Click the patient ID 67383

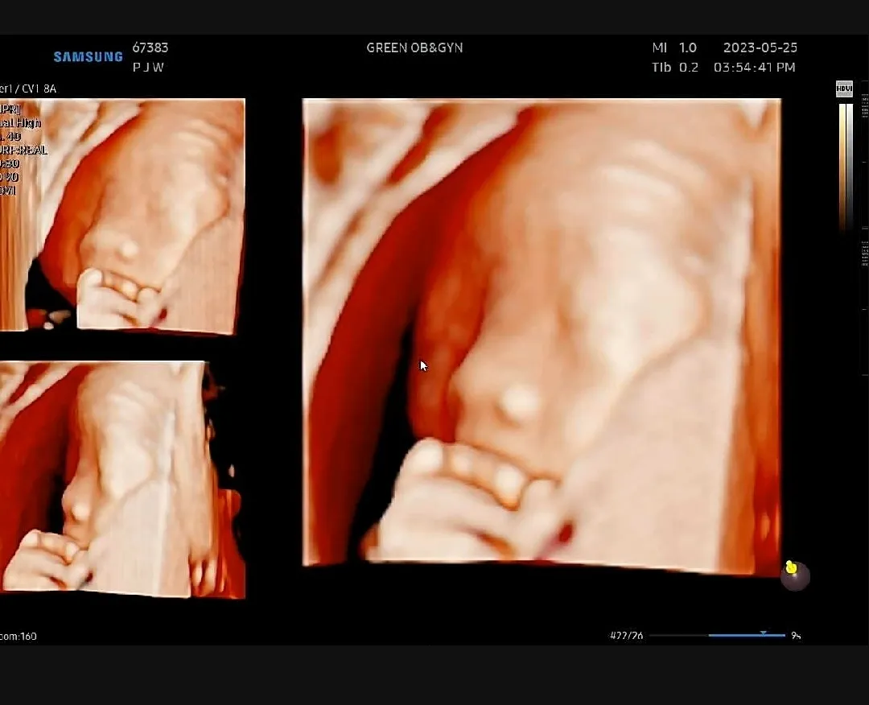(150, 47)
